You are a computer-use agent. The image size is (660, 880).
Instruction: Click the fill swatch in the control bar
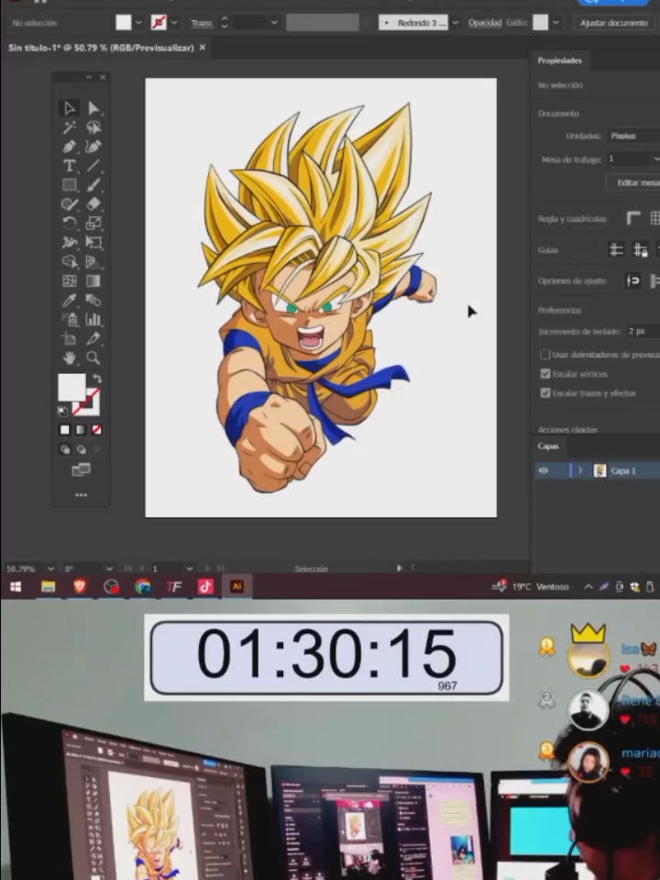(123, 22)
